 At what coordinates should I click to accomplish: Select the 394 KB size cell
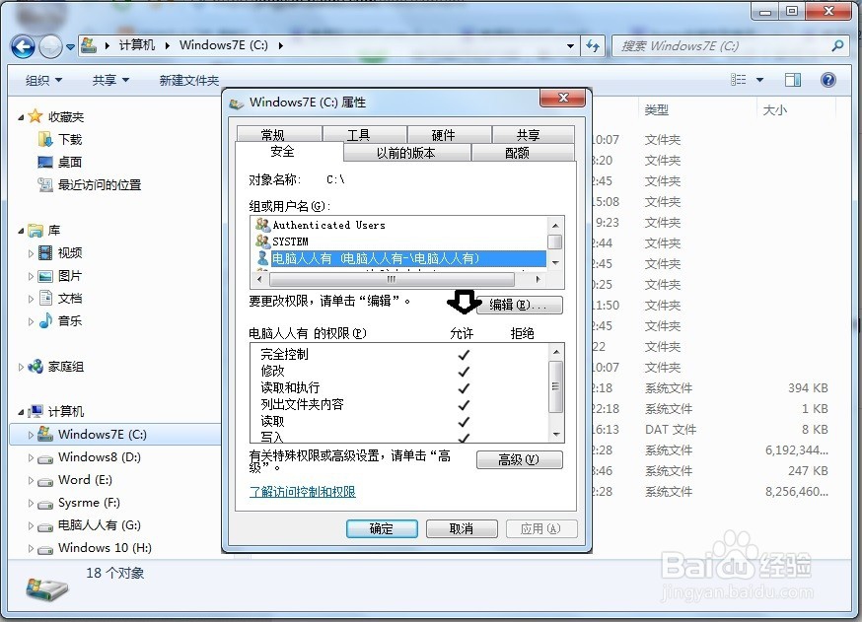point(808,388)
